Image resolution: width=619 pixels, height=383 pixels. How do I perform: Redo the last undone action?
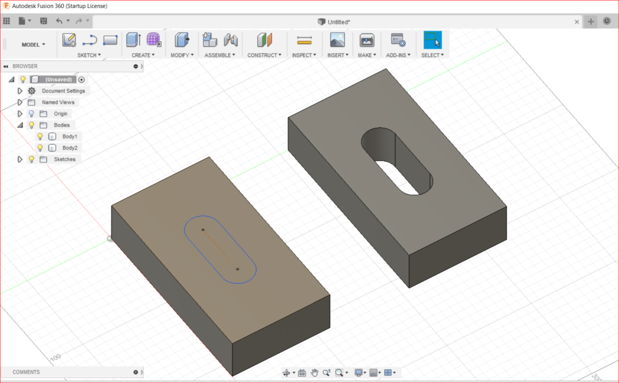[79, 21]
